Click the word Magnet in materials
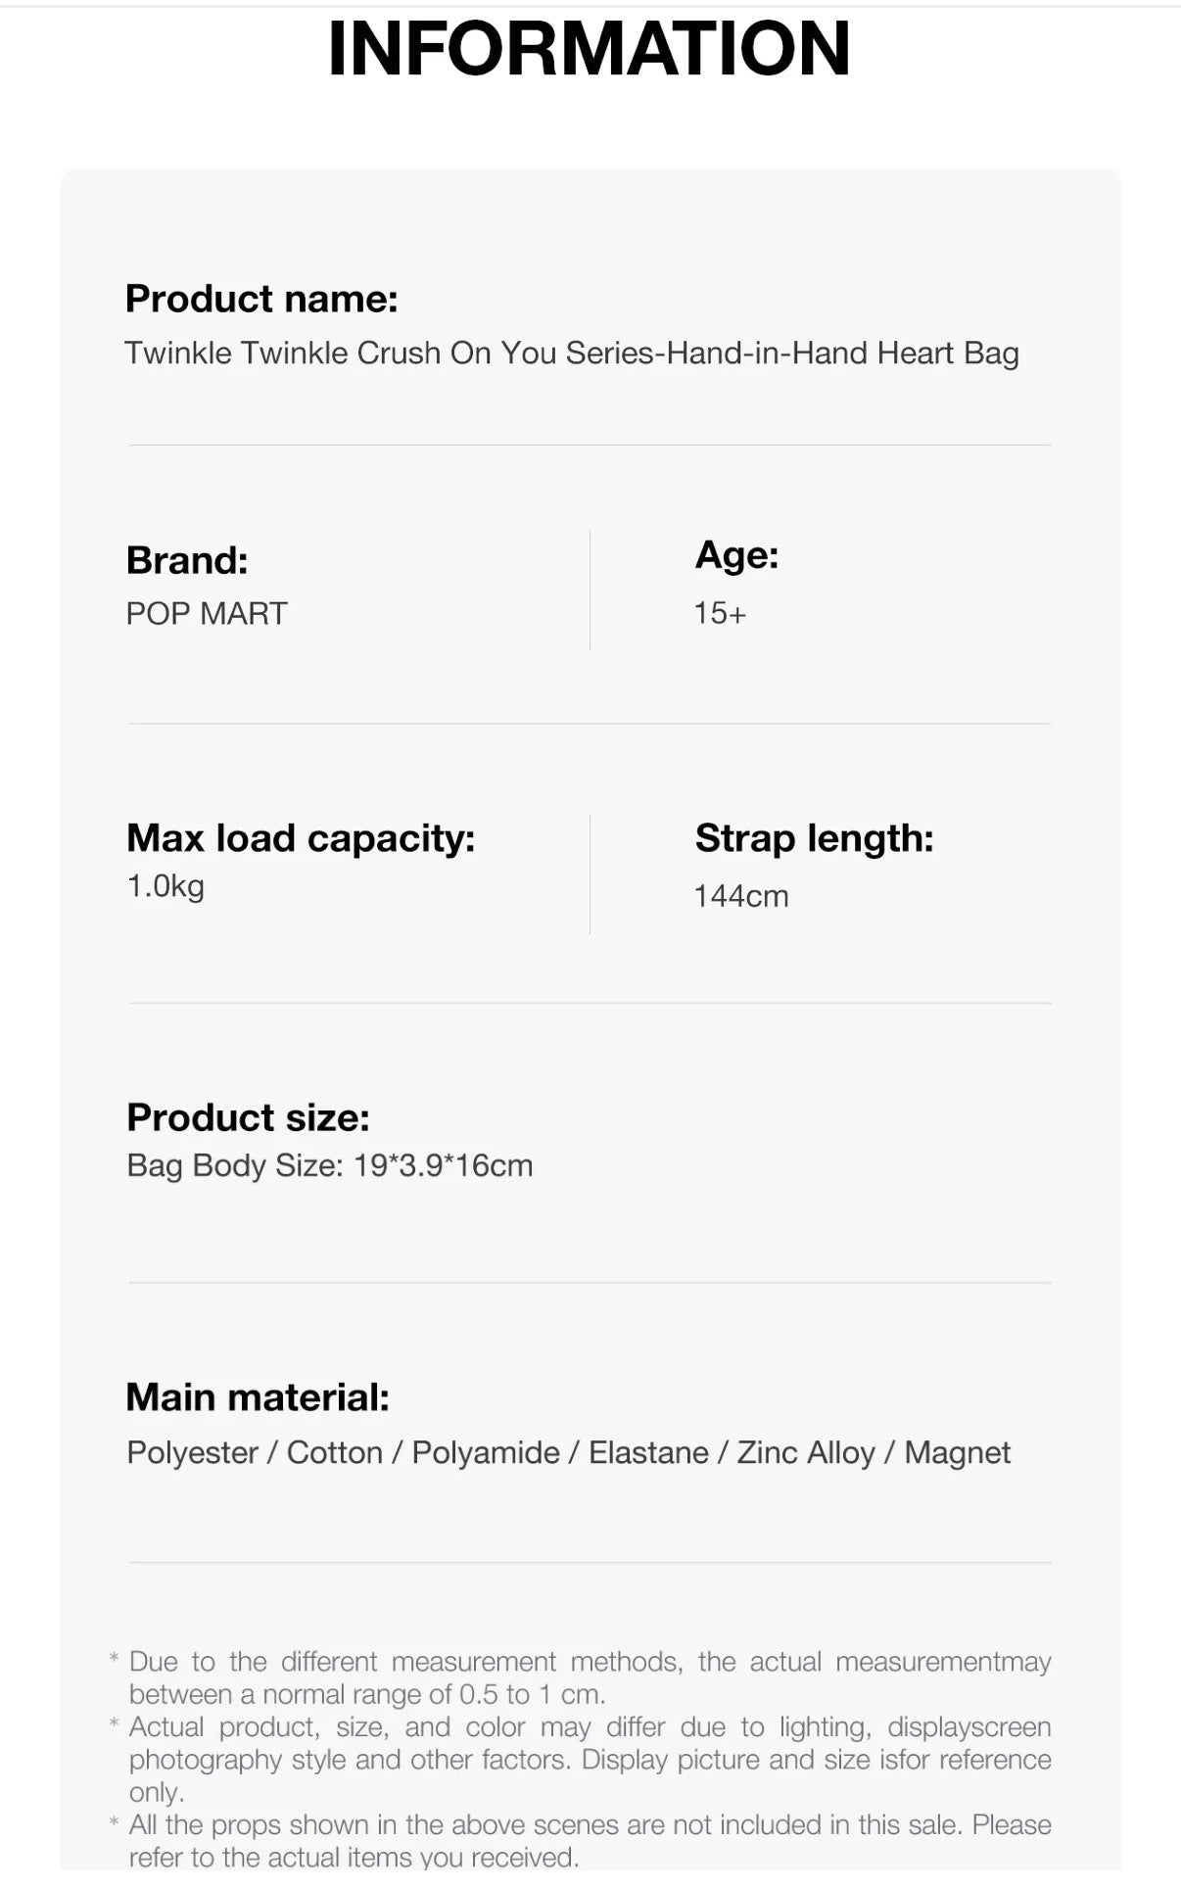This screenshot has height=1887, width=1181. coord(957,1453)
